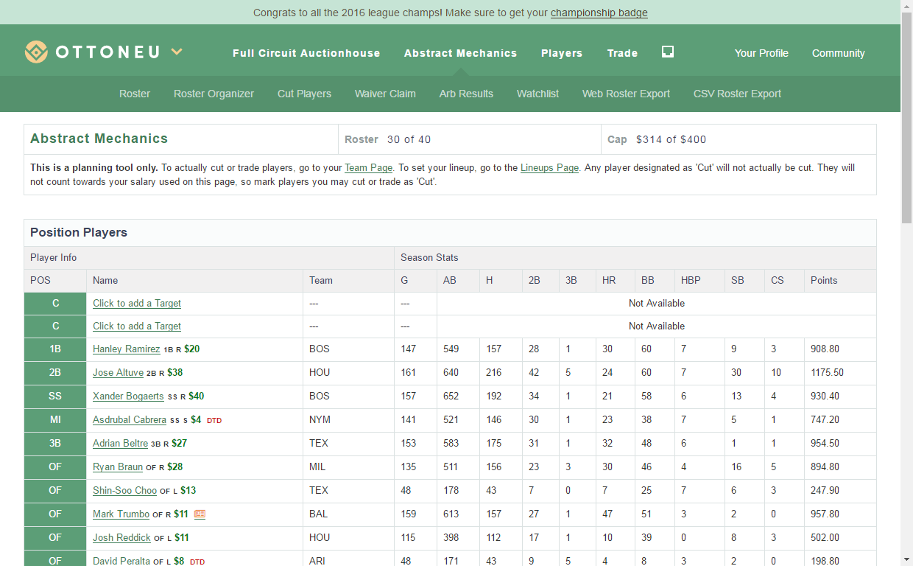Click the Cap $314 of $400 text
Image resolution: width=913 pixels, height=566 pixels.
click(x=657, y=139)
